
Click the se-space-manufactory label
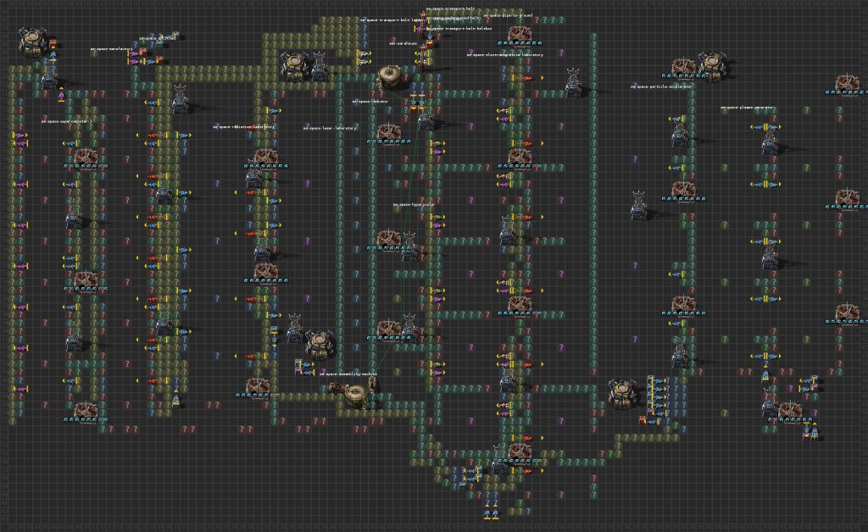click(x=112, y=49)
